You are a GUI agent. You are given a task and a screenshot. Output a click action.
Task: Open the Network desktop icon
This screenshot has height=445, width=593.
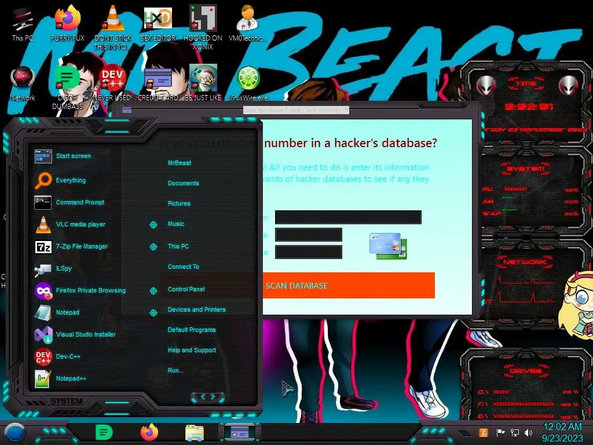pos(23,83)
